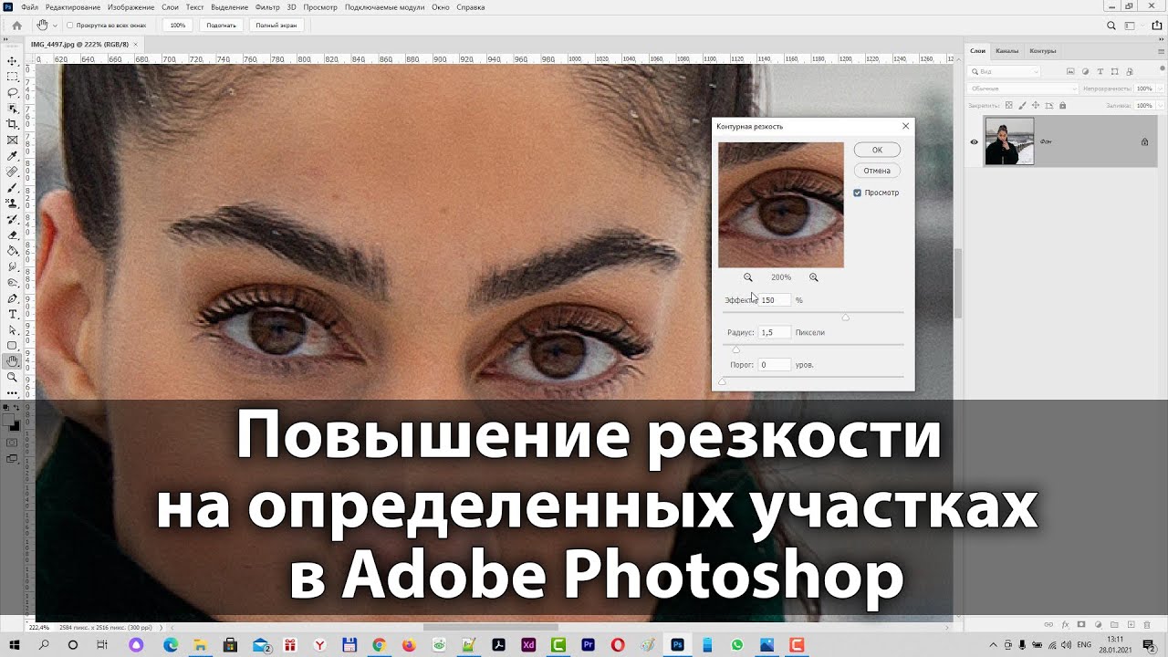Open the Файл menu
1168x657 pixels.
tap(29, 6)
